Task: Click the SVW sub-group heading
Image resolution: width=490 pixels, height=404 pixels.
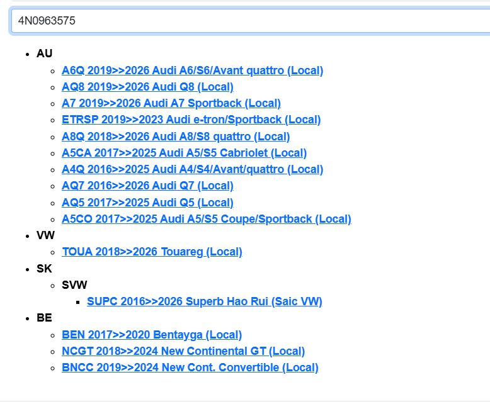Action: pyautogui.click(x=74, y=285)
